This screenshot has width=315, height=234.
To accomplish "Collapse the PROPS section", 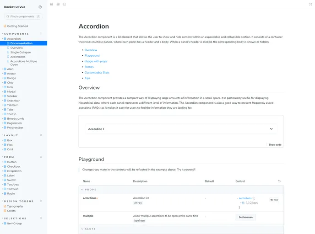I will point(82,190).
